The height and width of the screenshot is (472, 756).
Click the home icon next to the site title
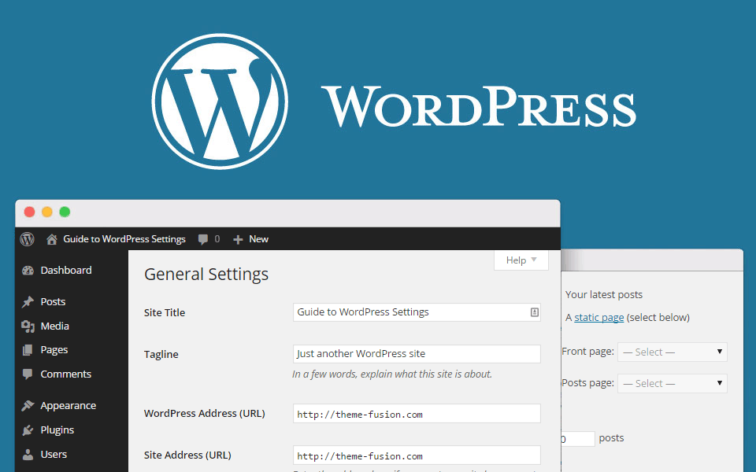[x=51, y=239]
